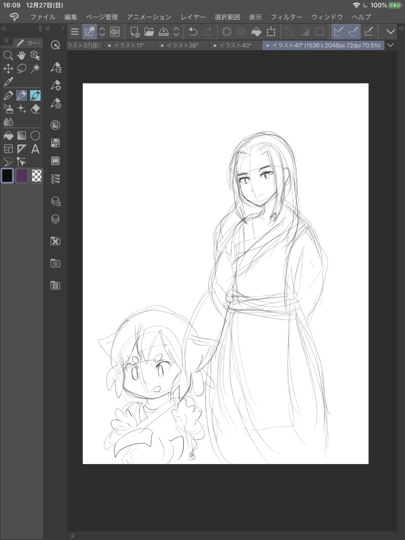Screen dimensions: 405x540
Task: Select the Zoom magnifier tool
Action: point(8,55)
